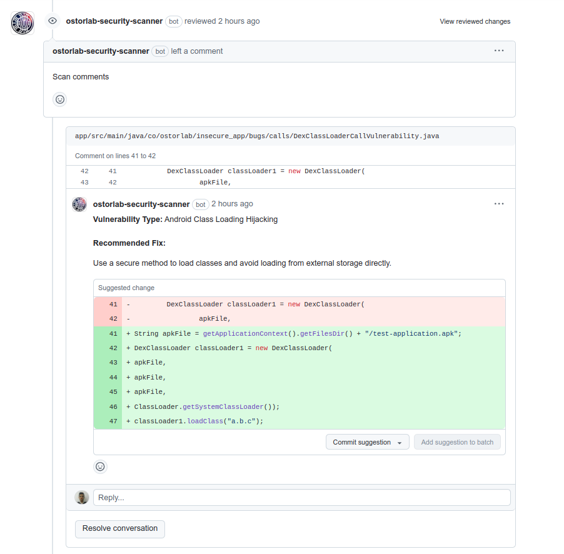Screen dimensions: 564x554
Task: Click the ostorlab-security-scanner large avatar
Action: (x=23, y=23)
